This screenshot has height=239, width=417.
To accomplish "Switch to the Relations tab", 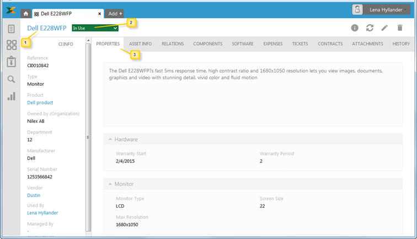I will [172, 43].
